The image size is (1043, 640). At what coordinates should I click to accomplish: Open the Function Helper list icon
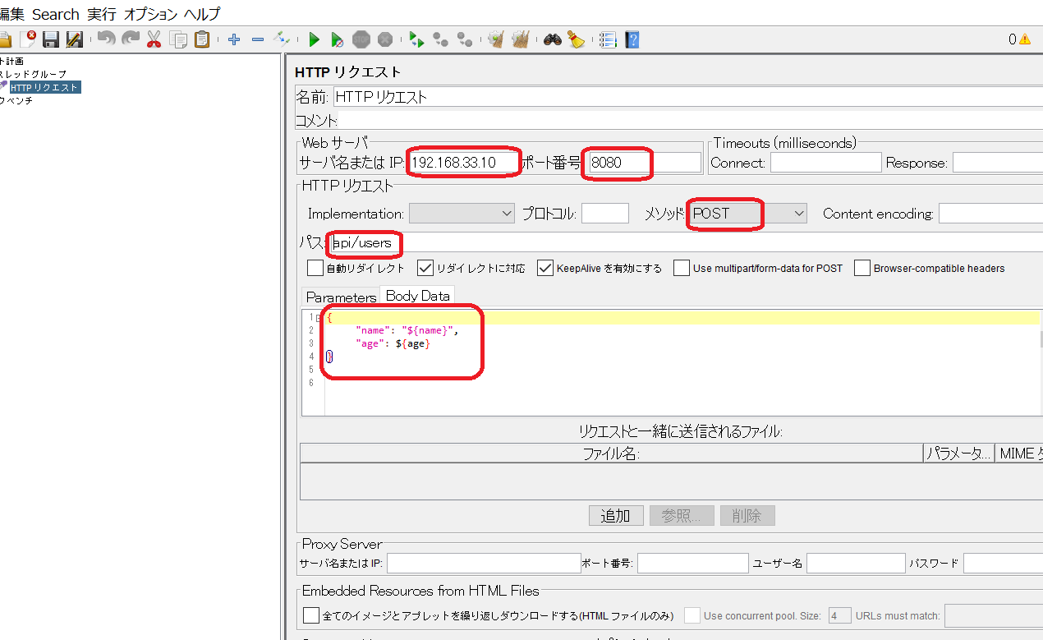click(x=608, y=39)
